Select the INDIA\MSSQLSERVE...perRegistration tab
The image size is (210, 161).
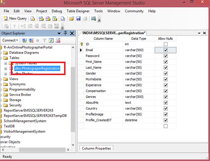(113, 33)
